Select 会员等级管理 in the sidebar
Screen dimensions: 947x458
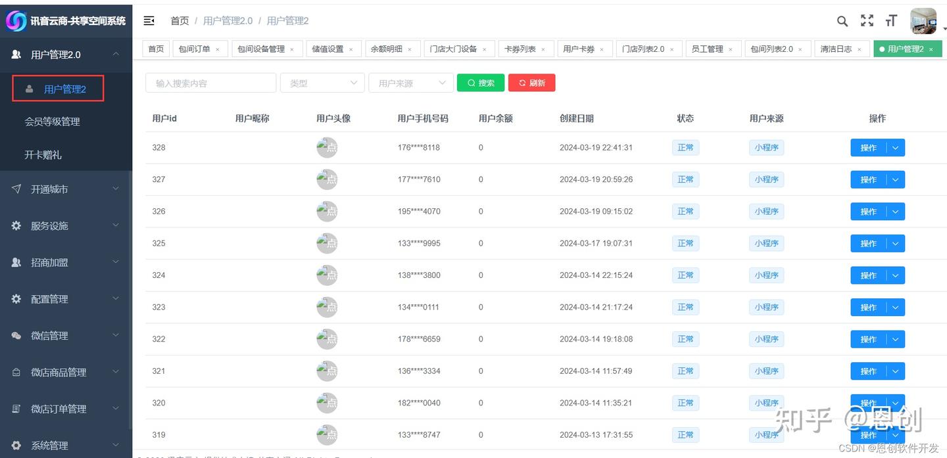pyautogui.click(x=53, y=122)
